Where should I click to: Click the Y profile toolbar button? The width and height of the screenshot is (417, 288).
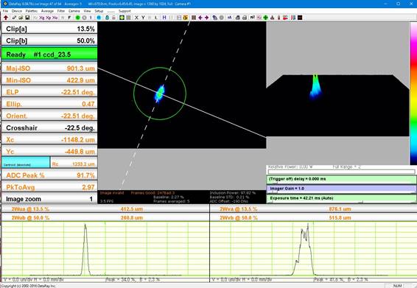[x=143, y=18]
